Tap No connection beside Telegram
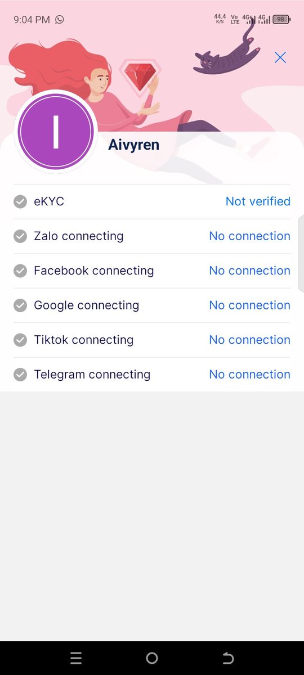 tap(249, 375)
